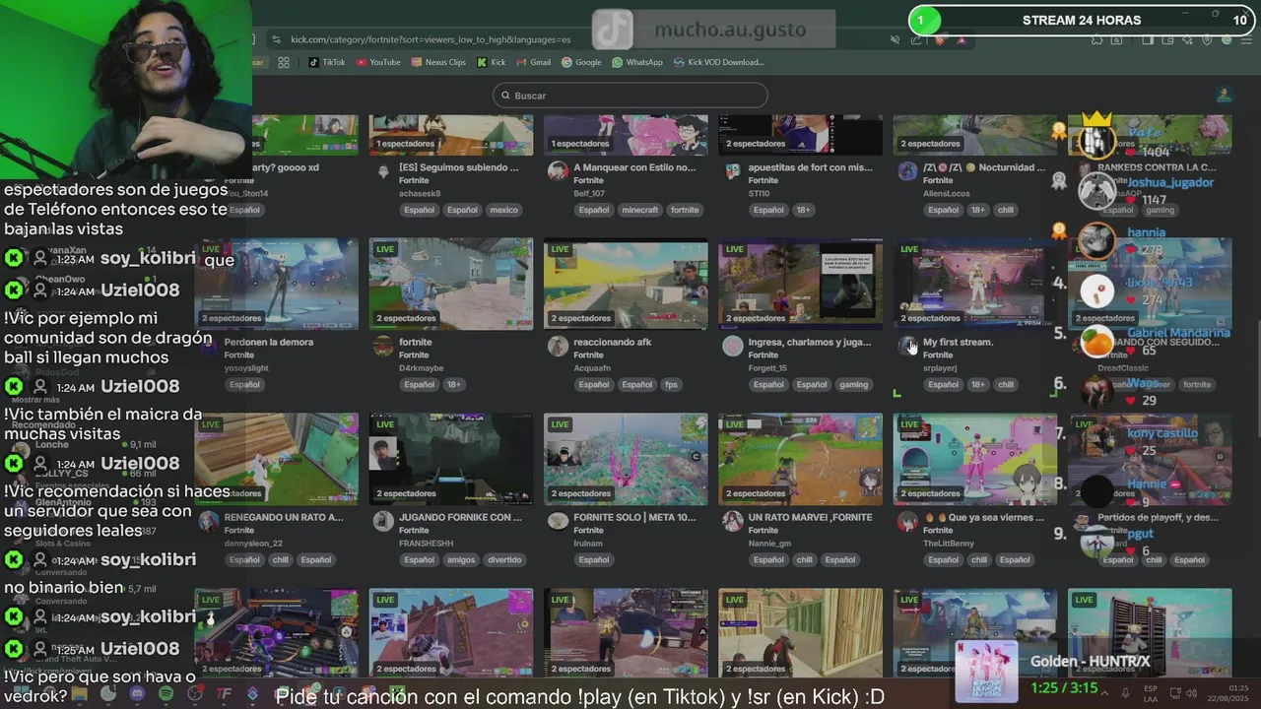Viewport: 1261px width, 709px height.
Task: Open the 'My first stream.' thumbnail
Action: [975, 284]
